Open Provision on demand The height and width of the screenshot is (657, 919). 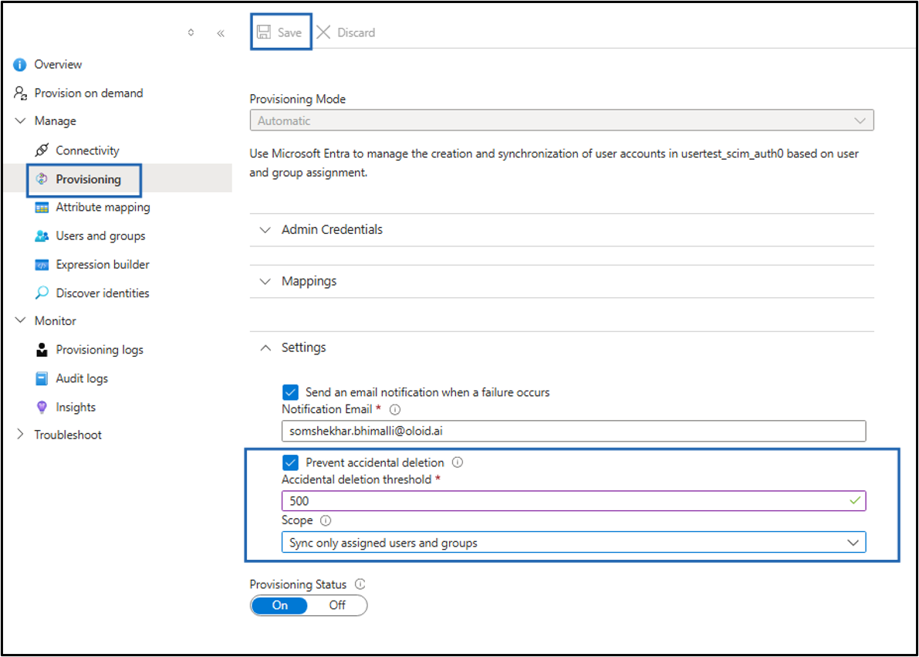click(89, 93)
